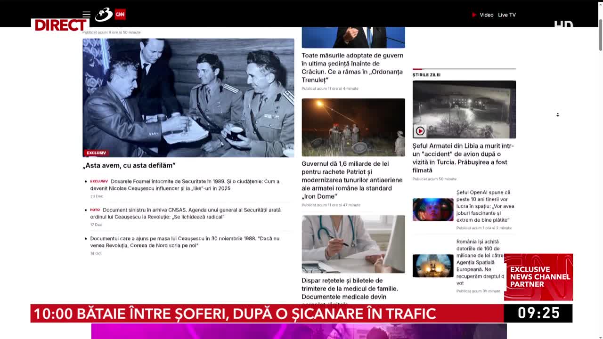Click the ȘTIRILE ZILEI section header
The image size is (603, 339).
pyautogui.click(x=425, y=74)
